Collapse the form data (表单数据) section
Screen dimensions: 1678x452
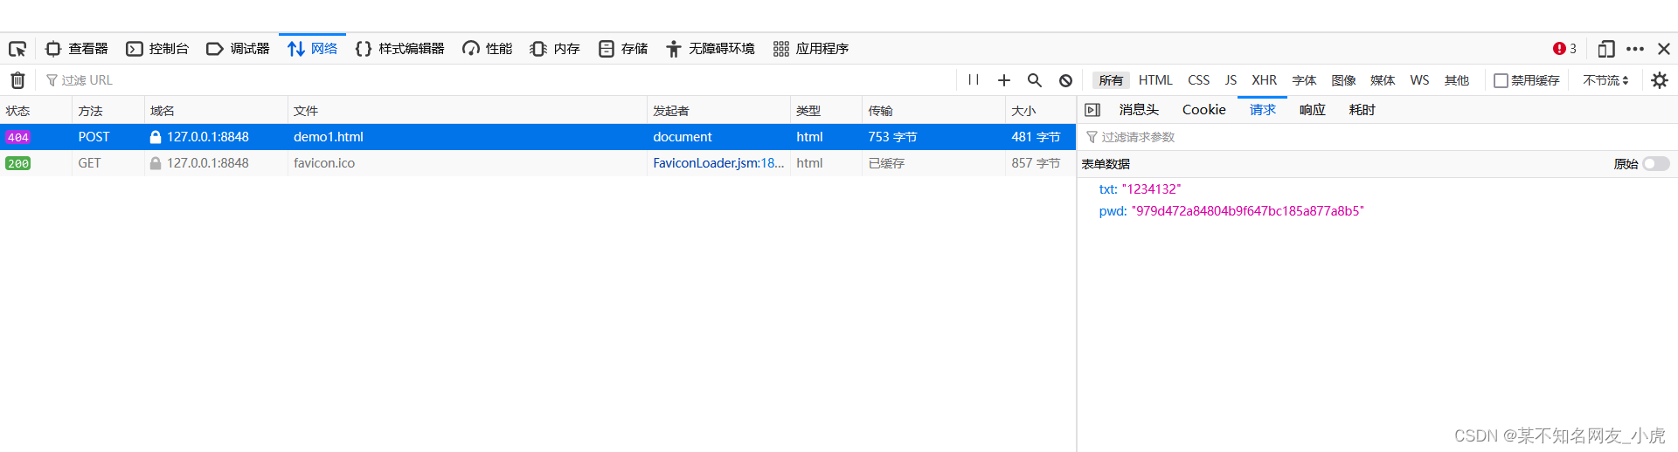[1106, 164]
